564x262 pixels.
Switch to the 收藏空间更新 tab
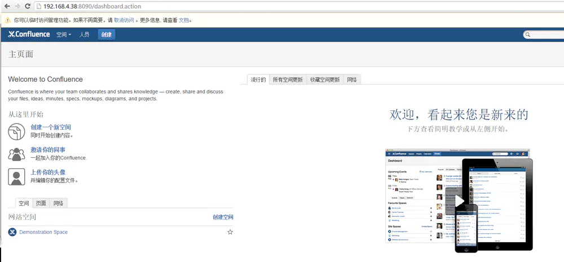coord(325,80)
